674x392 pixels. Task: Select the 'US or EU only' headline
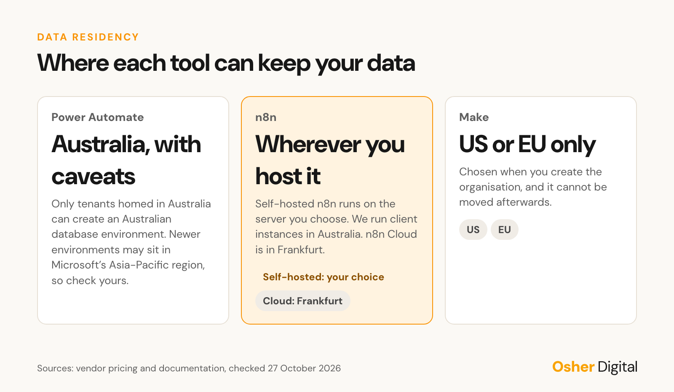pyautogui.click(x=527, y=144)
